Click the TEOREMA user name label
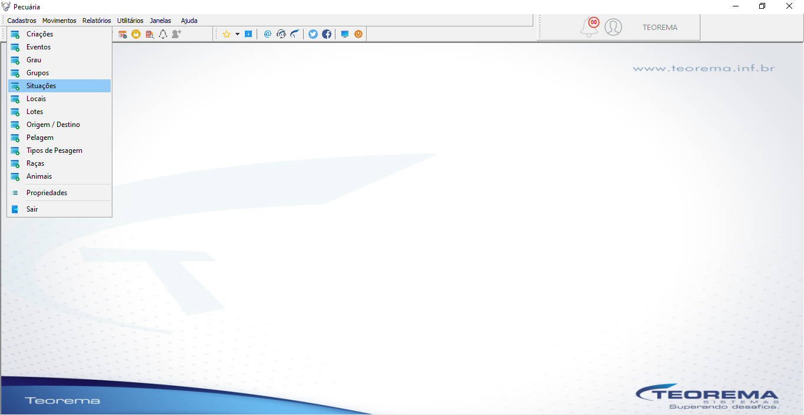Image resolution: width=804 pixels, height=415 pixels. pyautogui.click(x=660, y=28)
